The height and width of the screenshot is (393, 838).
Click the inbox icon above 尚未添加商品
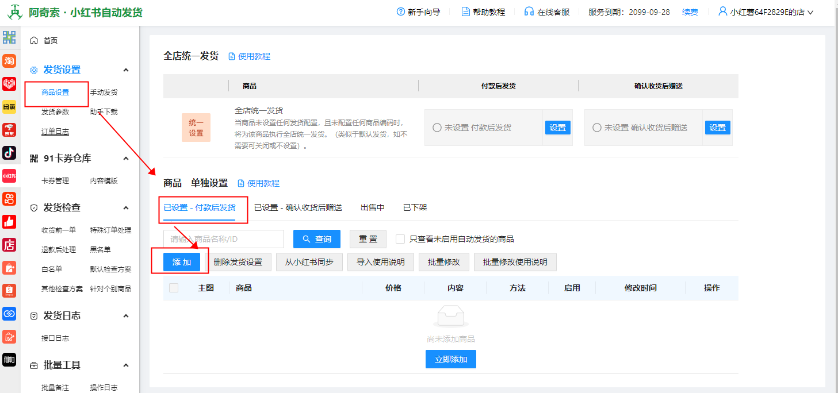(451, 317)
